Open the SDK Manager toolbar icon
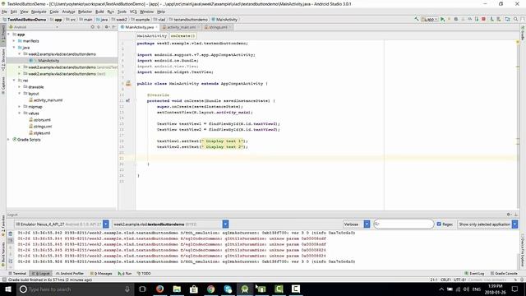 point(499,20)
